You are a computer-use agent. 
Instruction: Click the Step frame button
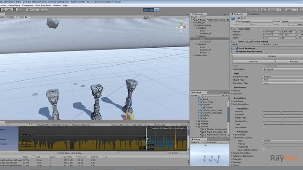(x=157, y=9)
